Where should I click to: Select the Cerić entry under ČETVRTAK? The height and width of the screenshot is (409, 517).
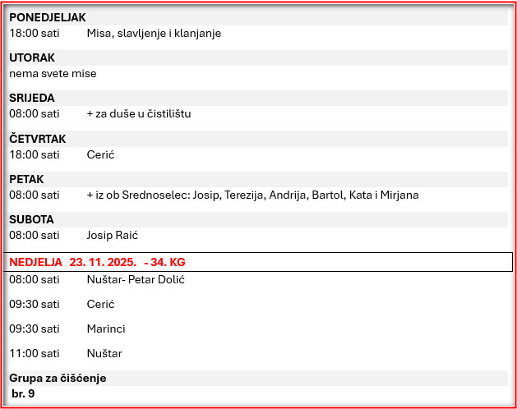pos(100,154)
